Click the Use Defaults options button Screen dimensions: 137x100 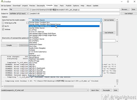[109, 33]
